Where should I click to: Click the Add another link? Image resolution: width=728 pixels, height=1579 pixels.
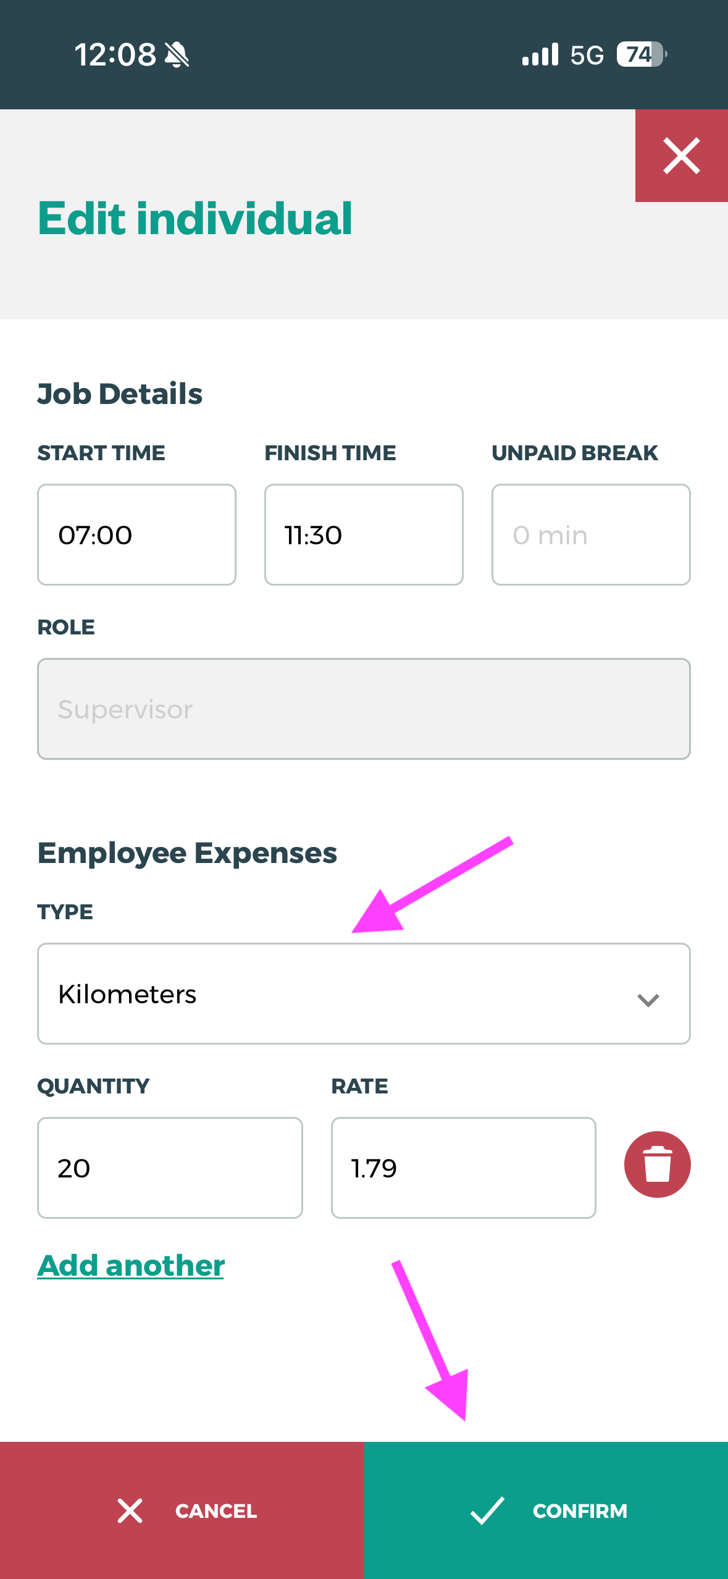tap(131, 1266)
